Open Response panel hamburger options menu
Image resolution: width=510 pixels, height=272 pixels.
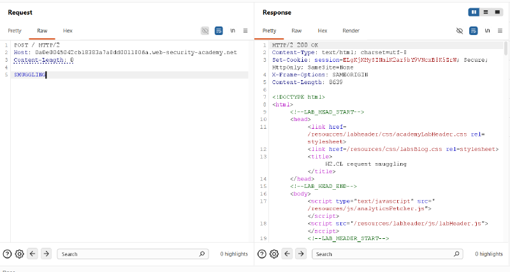point(500,31)
